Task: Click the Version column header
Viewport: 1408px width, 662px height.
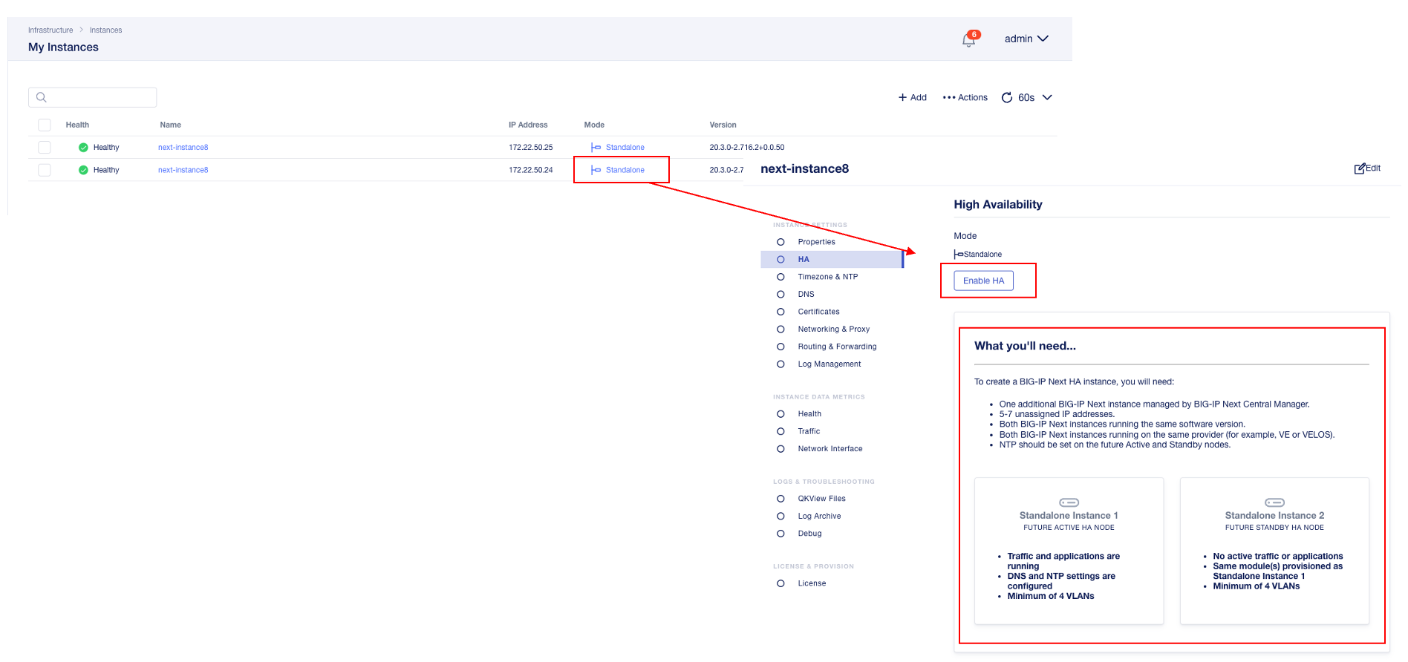Action: [x=723, y=125]
